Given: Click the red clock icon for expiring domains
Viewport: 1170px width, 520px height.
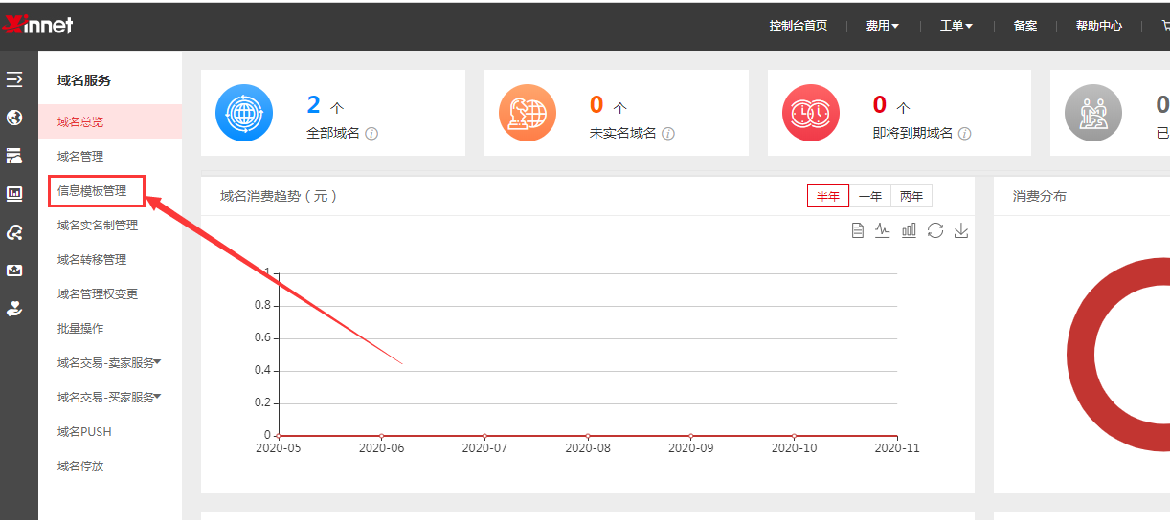Looking at the screenshot, I should (811, 113).
